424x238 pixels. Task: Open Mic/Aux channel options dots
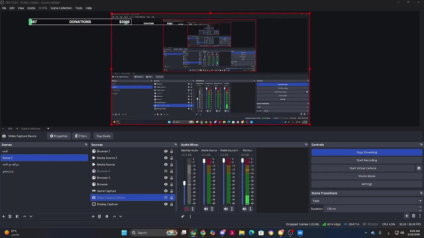[250, 209]
